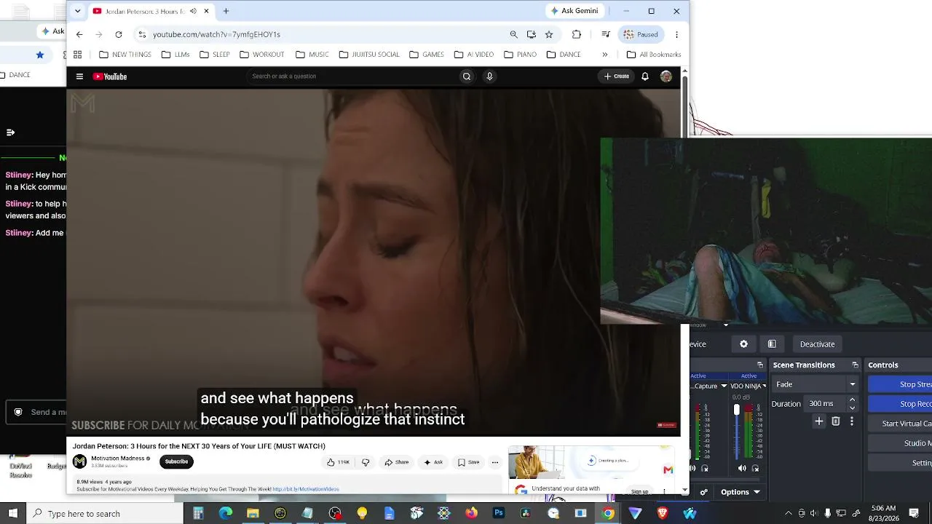The height and width of the screenshot is (524, 932).
Task: Open more actions ellipsis below video
Action: [x=495, y=462]
